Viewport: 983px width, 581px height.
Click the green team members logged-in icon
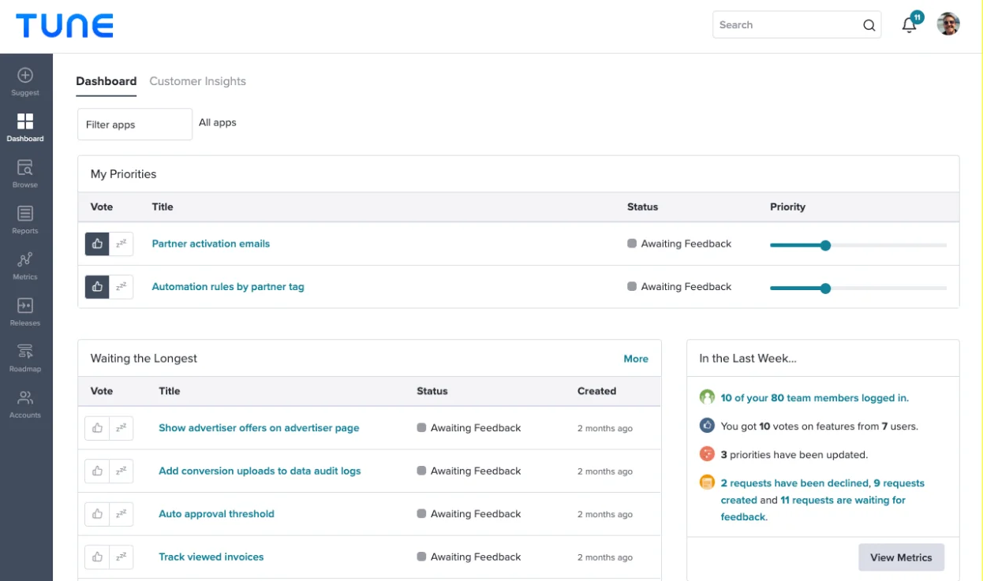707,397
